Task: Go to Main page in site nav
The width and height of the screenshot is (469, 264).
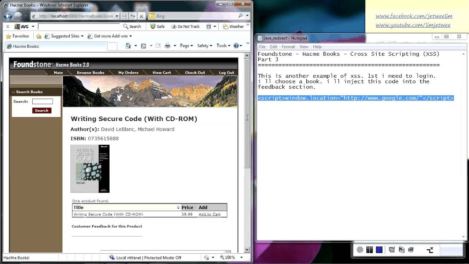Action: (58, 73)
